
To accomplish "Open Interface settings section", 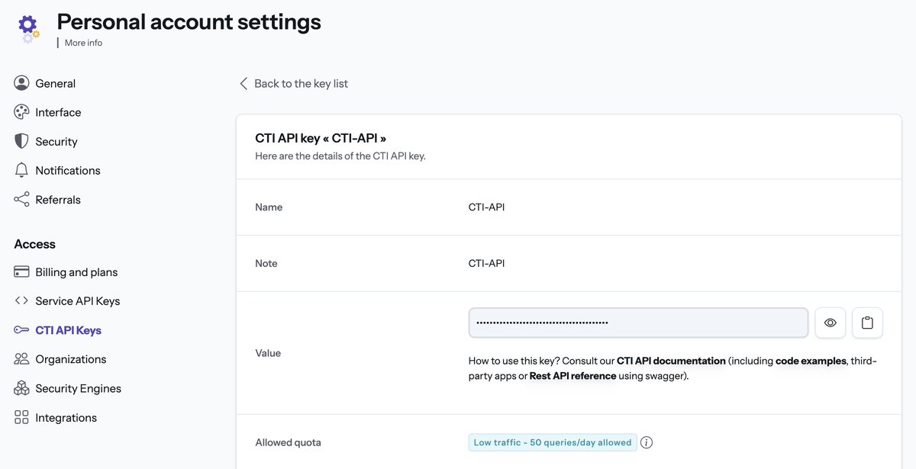I will pos(58,112).
